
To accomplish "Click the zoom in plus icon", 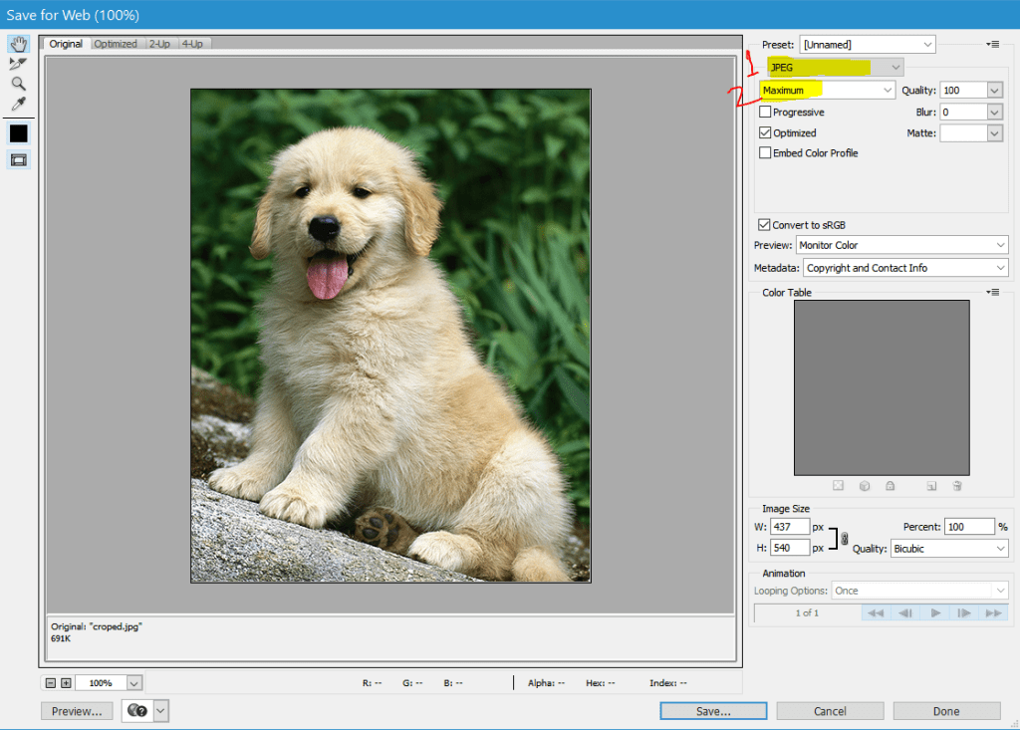I will [66, 683].
